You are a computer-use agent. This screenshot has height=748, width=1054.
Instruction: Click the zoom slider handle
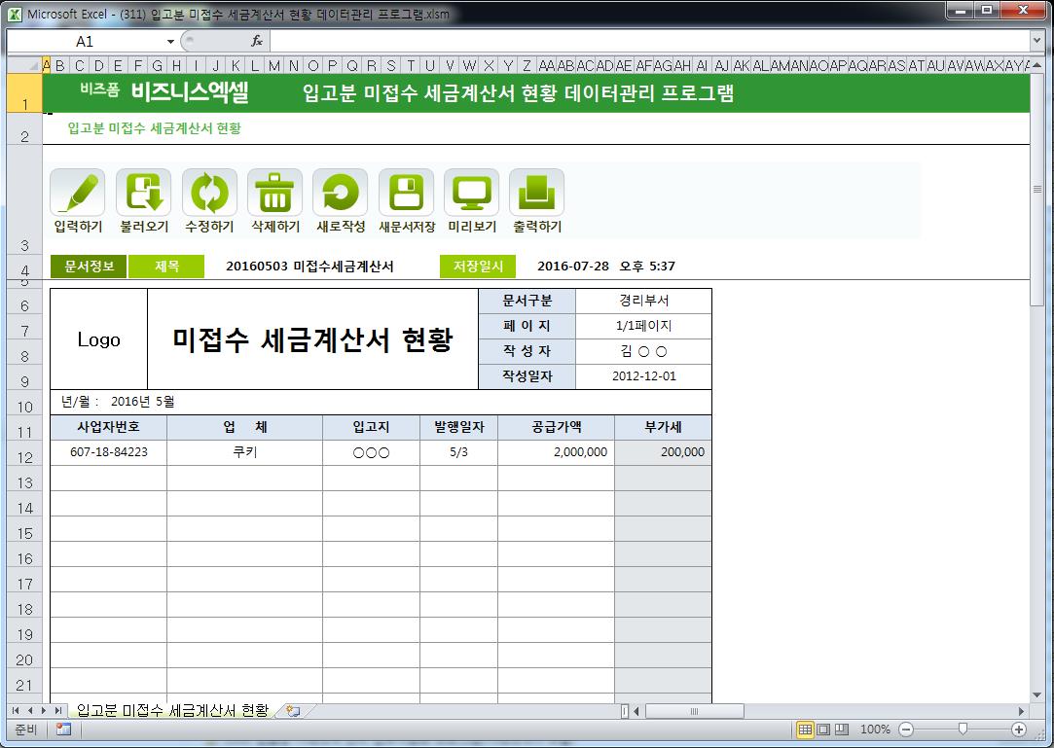[x=963, y=730]
